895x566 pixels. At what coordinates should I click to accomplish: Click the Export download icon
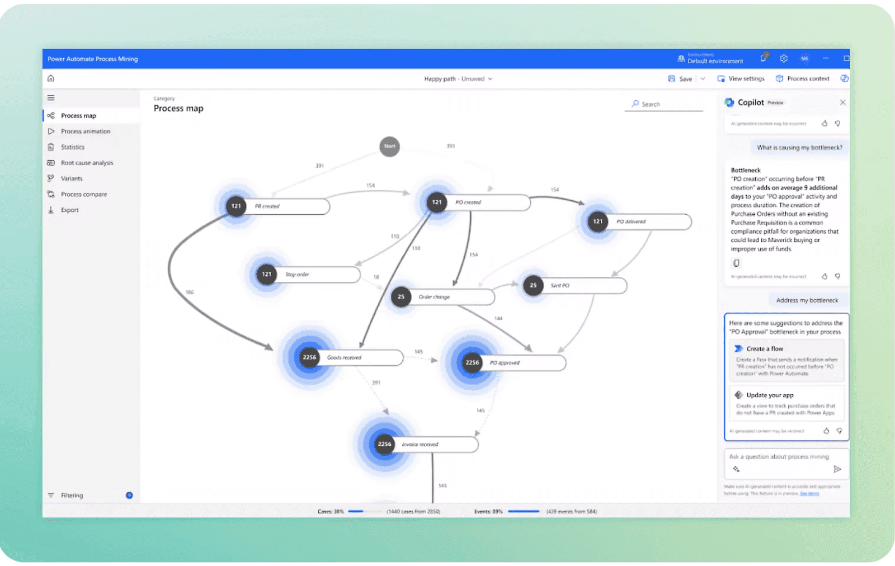click(51, 210)
